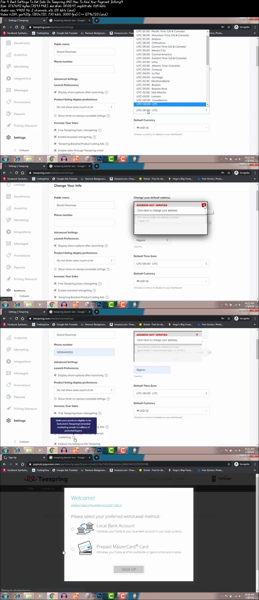Click browser Home button in the address-popup window
The height and width of the screenshot is (600, 259).
(x=23, y=173)
